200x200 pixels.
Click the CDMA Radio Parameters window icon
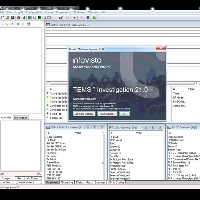click(48, 127)
